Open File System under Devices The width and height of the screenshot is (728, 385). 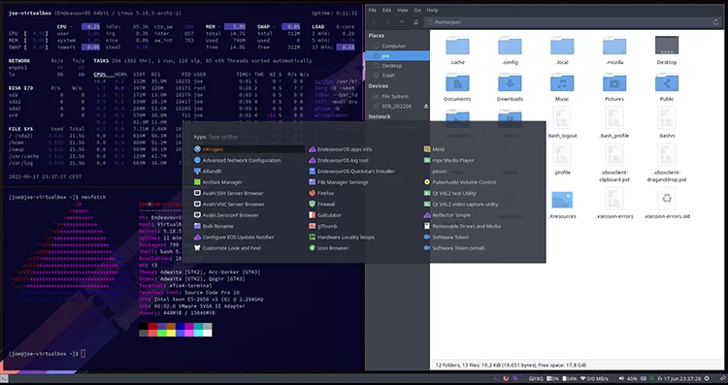pyautogui.click(x=398, y=96)
